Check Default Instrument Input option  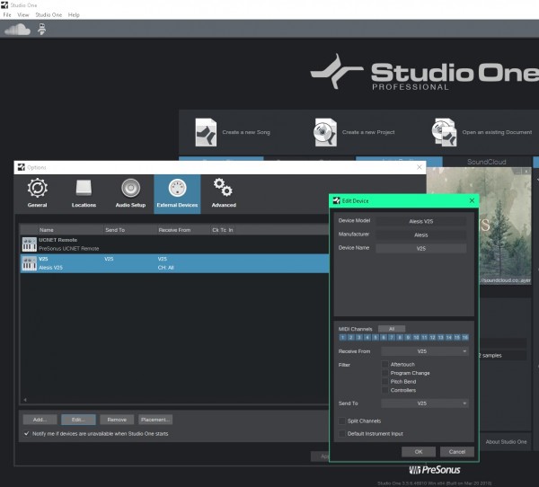coord(342,433)
